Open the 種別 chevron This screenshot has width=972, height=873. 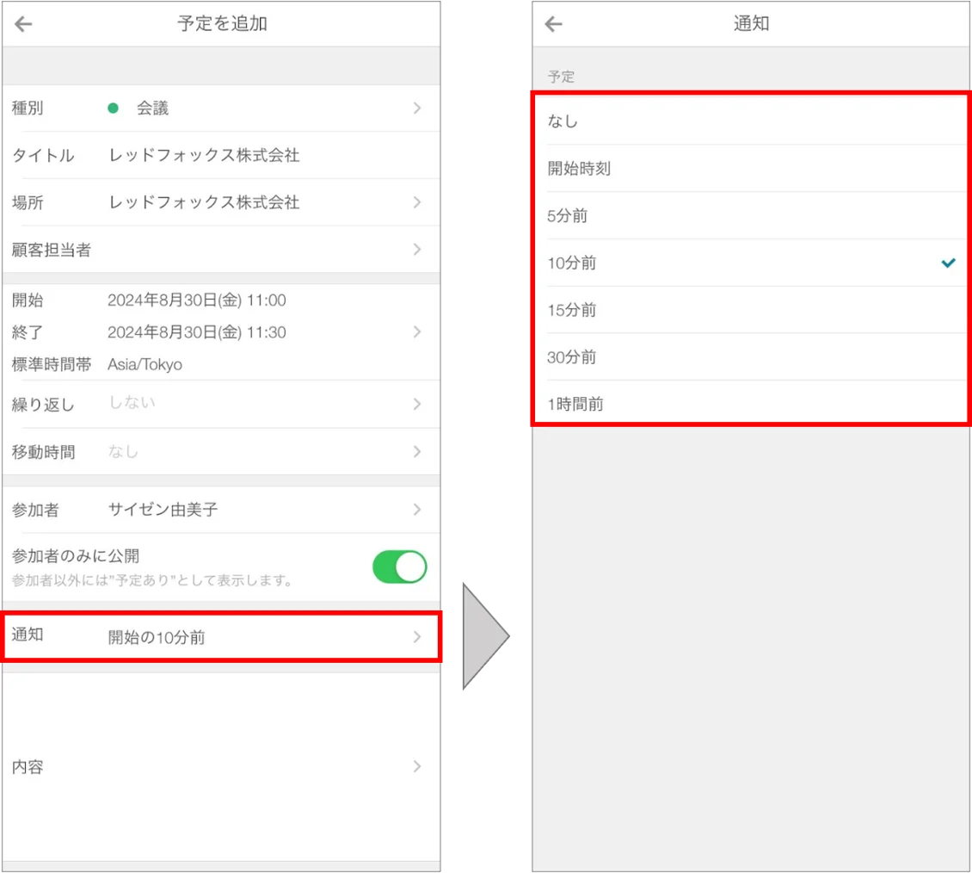417,108
